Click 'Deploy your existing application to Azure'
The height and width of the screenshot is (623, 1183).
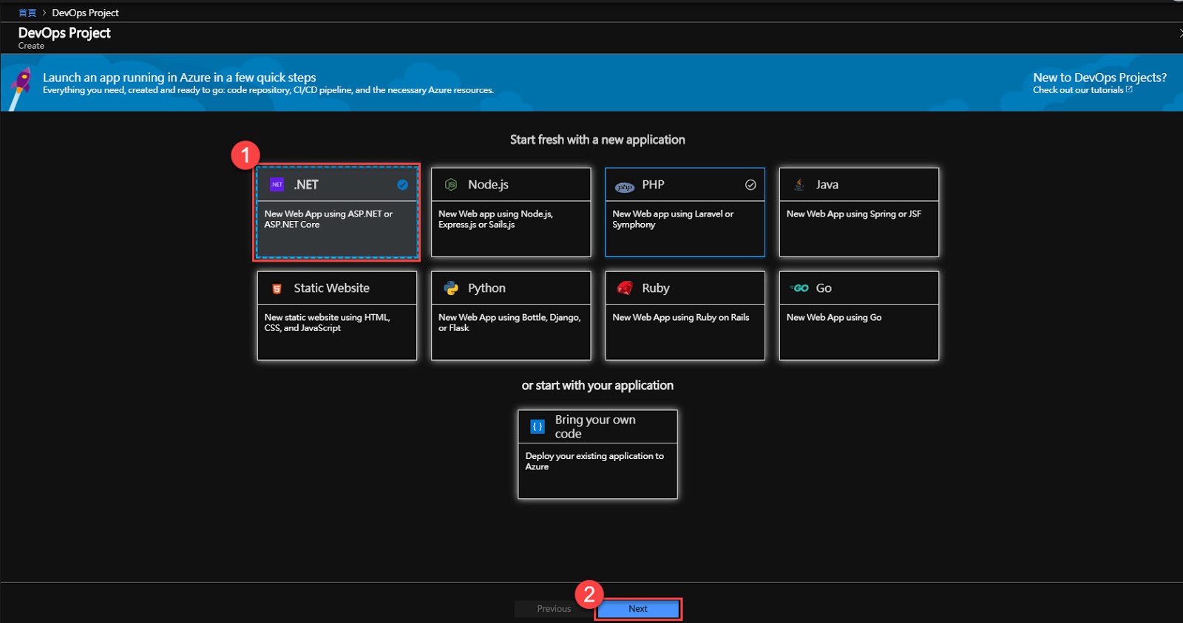click(594, 461)
